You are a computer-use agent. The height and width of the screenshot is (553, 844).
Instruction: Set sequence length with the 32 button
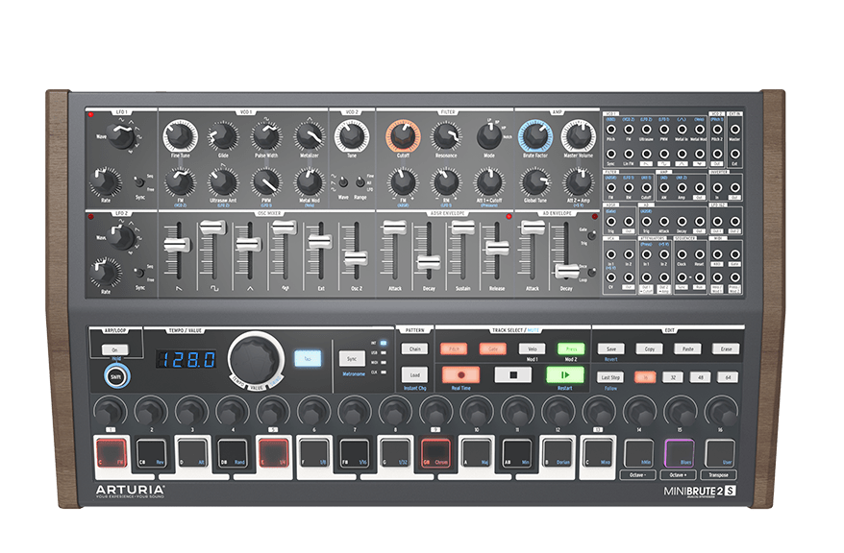[673, 377]
